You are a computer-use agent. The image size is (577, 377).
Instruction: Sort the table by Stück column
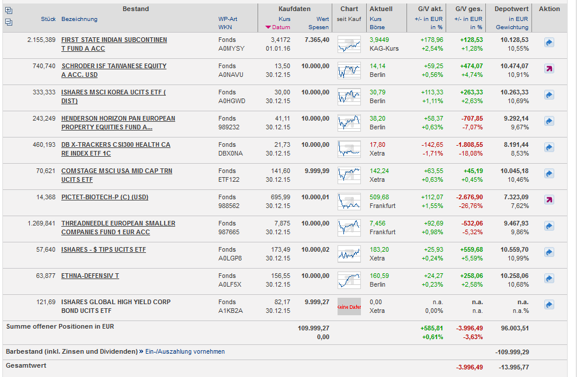[48, 19]
